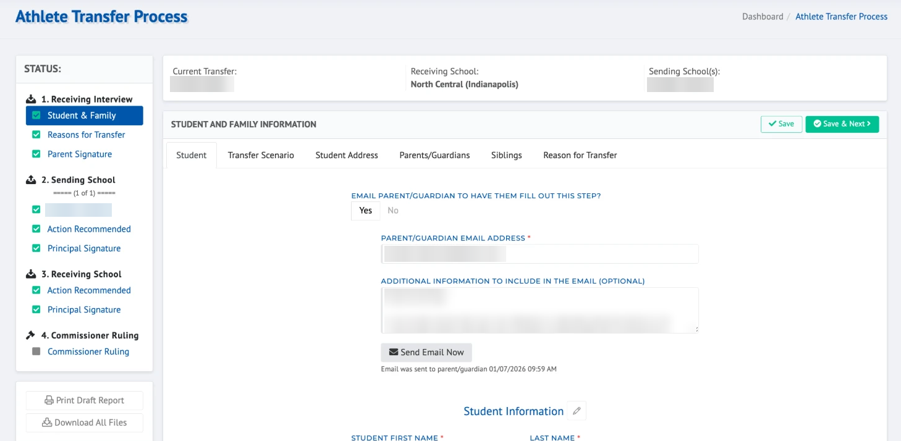Open the Siblings tab
The width and height of the screenshot is (901, 441).
[507, 155]
